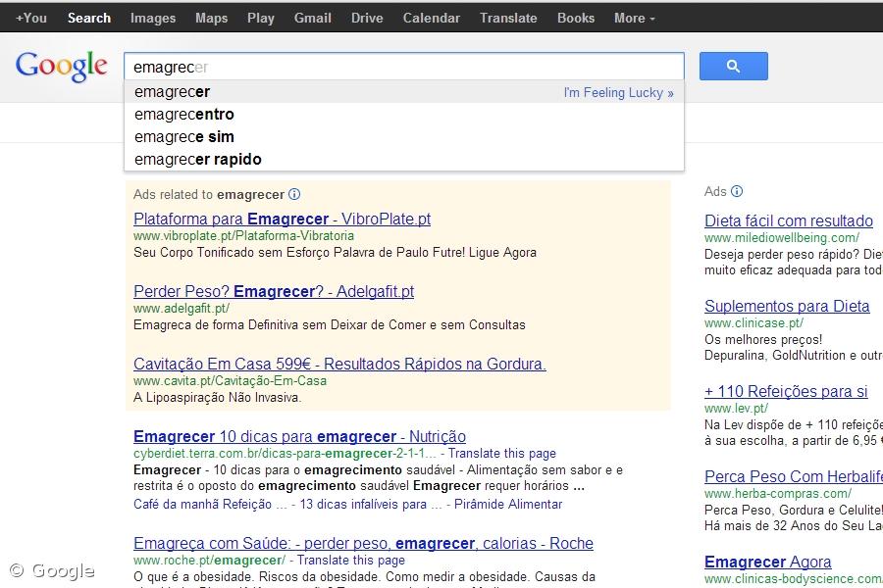This screenshot has width=883, height=588.
Task: Open the 'Dieta fácil com resultado' sidebar ad
Action: [789, 220]
